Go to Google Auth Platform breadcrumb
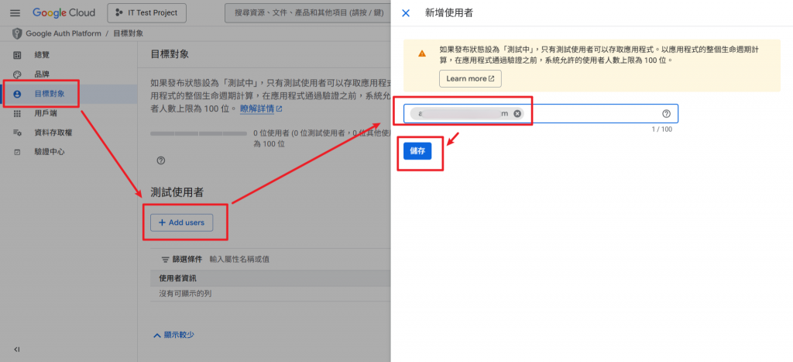The width and height of the screenshot is (793, 362). (64, 34)
